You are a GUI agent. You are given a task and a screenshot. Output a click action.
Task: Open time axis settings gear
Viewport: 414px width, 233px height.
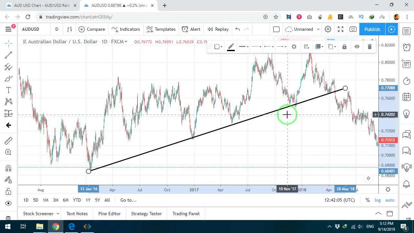[388, 189]
